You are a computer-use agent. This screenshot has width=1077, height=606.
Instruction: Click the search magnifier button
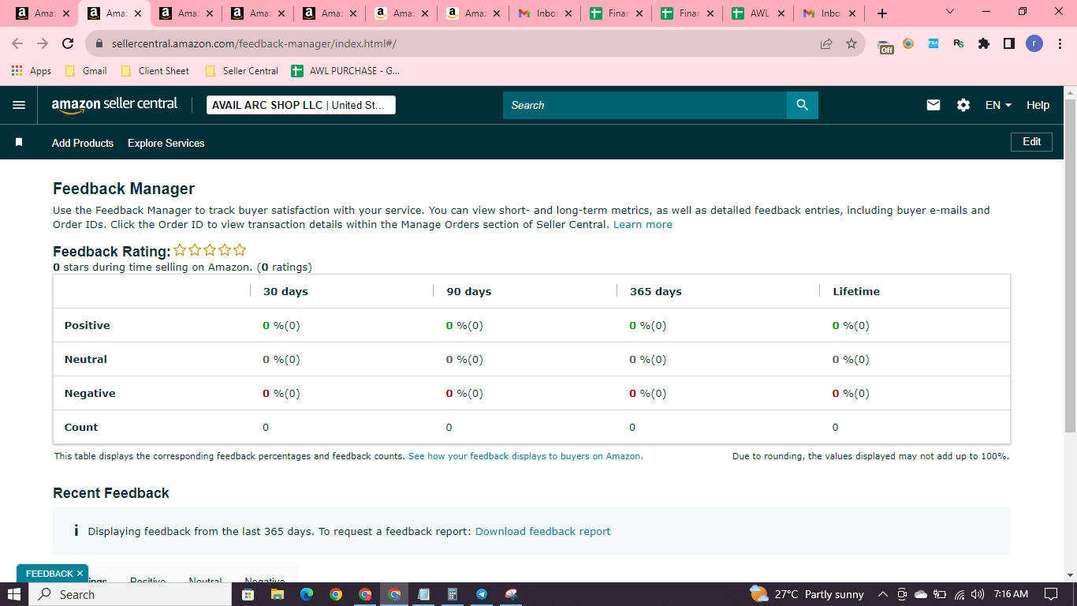(802, 105)
